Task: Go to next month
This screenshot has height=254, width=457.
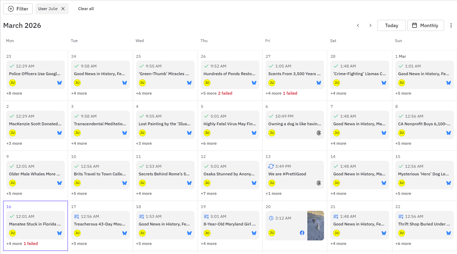Action: click(x=370, y=25)
